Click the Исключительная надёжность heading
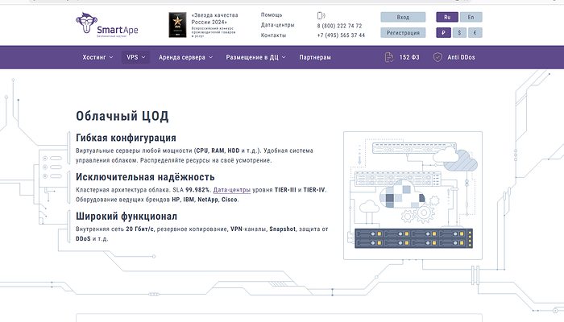This screenshot has height=322, width=564. [145, 177]
